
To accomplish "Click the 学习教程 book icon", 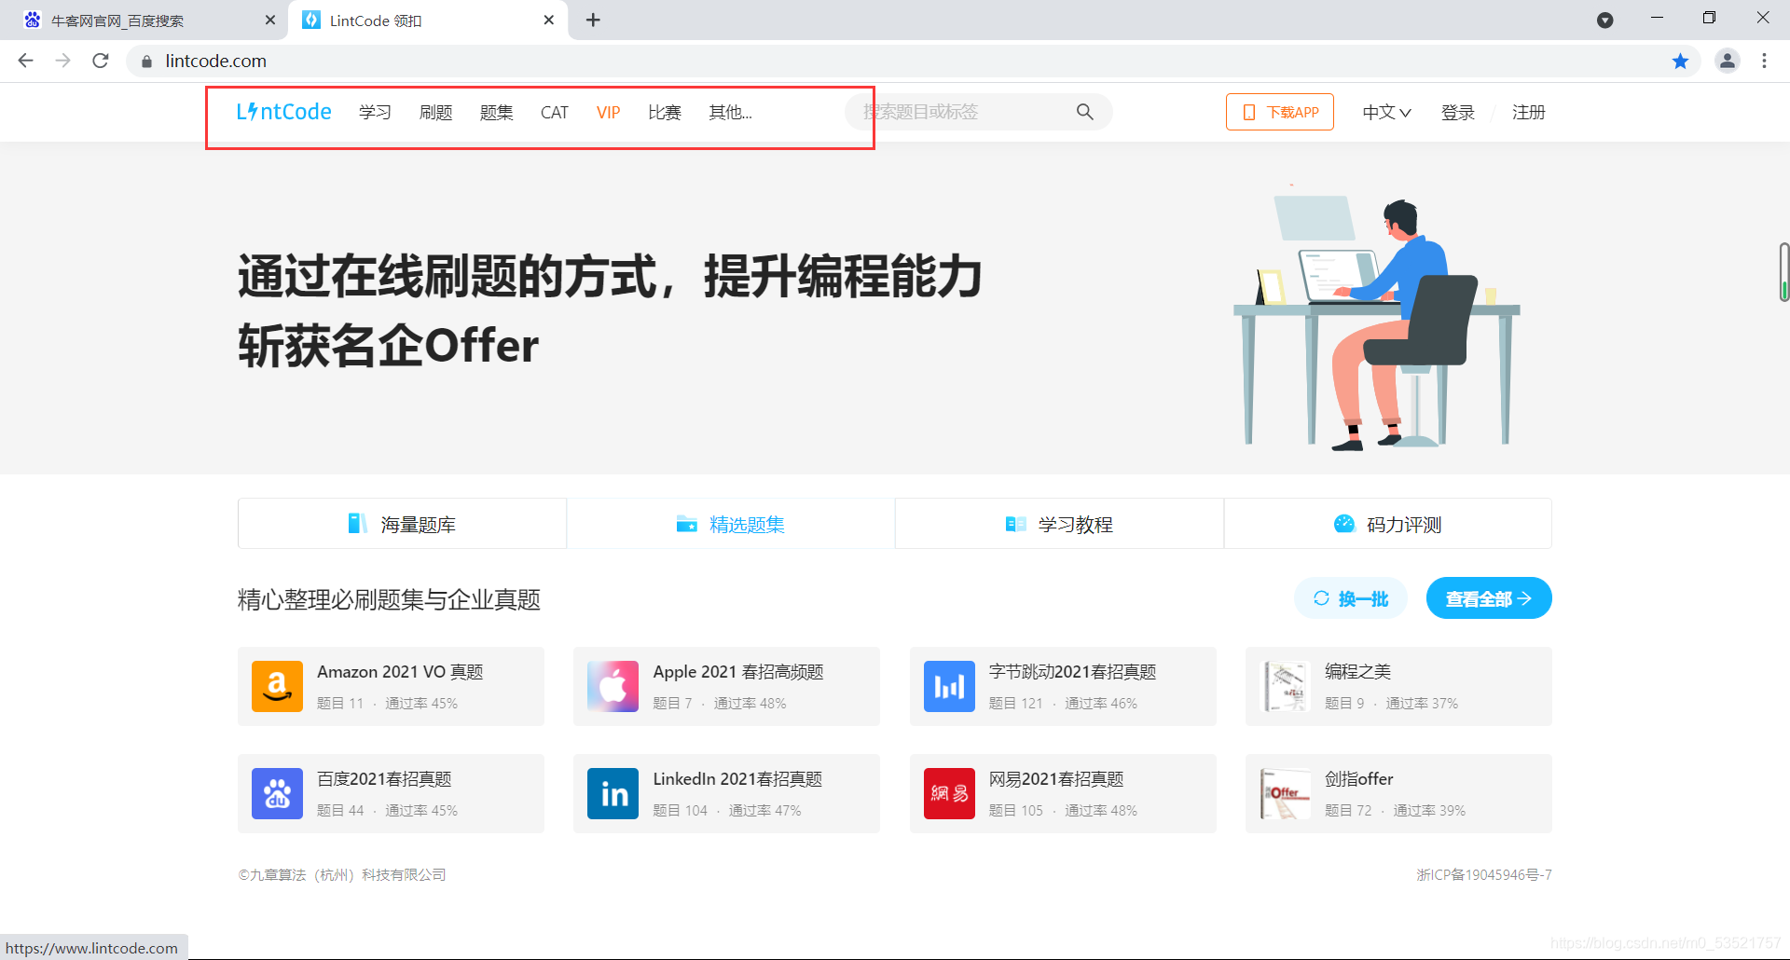I will click(1016, 524).
